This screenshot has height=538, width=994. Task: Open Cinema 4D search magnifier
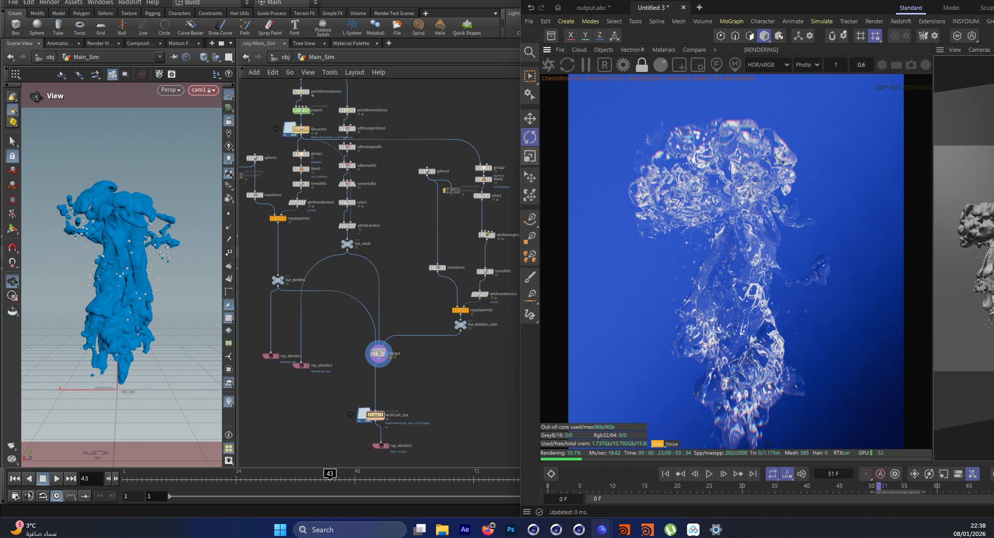point(529,52)
